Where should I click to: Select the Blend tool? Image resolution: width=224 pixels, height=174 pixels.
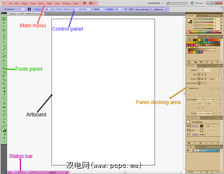[x=4, y=98]
